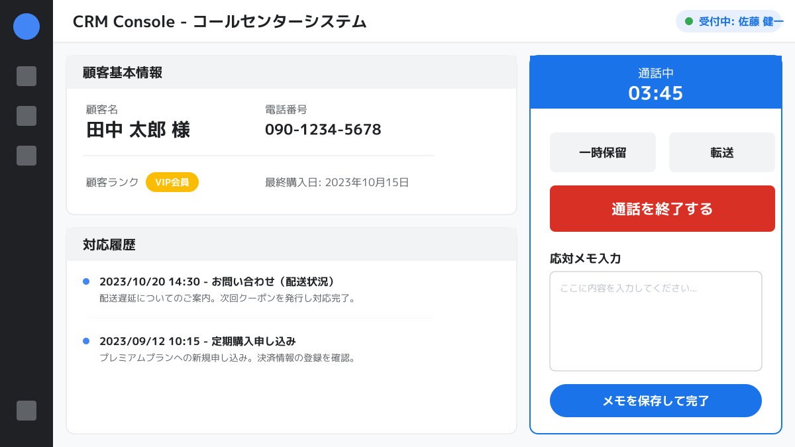The width and height of the screenshot is (795, 447).
Task: Click the third gray square sidebar icon
Action: pyautogui.click(x=26, y=156)
